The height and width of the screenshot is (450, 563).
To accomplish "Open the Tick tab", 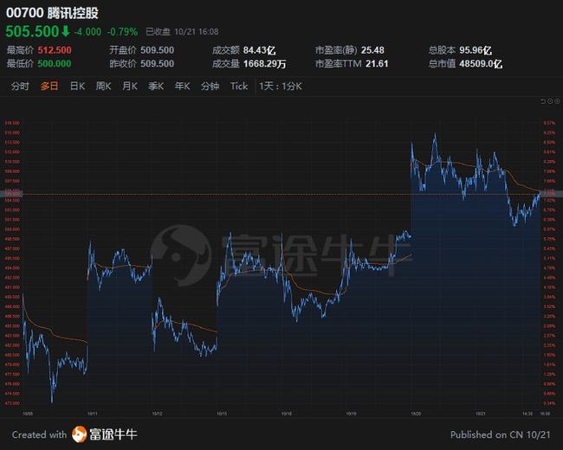I will tap(239, 87).
